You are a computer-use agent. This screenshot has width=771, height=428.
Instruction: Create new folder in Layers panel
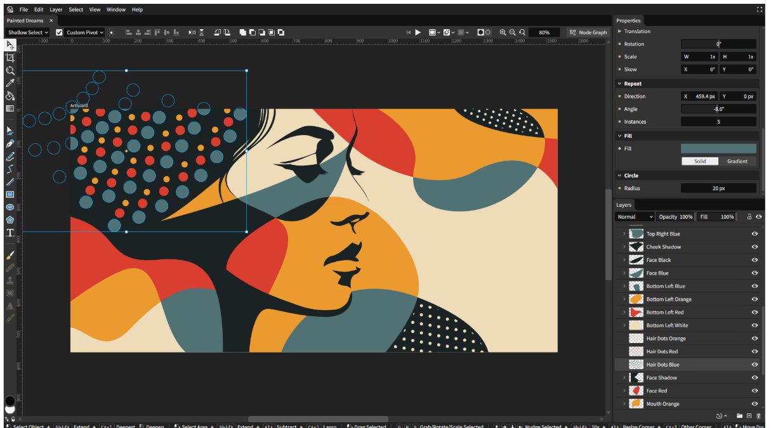739,416
